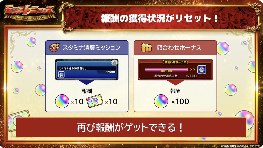Click the flaming Stamina icon badge
263x148 pixels.
click(x=54, y=48)
